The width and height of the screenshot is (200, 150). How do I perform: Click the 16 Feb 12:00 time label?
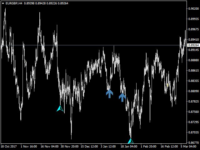pyautogui.click(x=169, y=147)
